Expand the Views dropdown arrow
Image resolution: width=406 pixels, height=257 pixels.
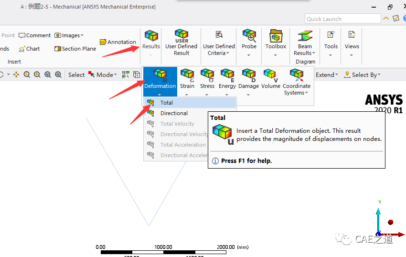click(352, 55)
